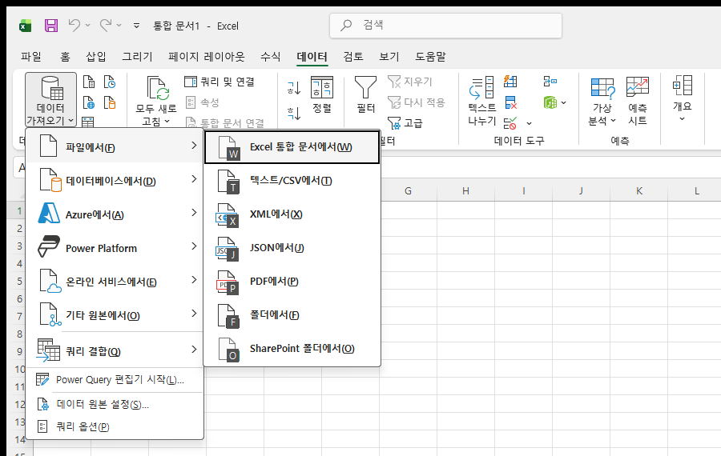Viewport: 721px width, 456px height.
Task: Click the 쿼리 및 연결 button
Action: point(220,82)
